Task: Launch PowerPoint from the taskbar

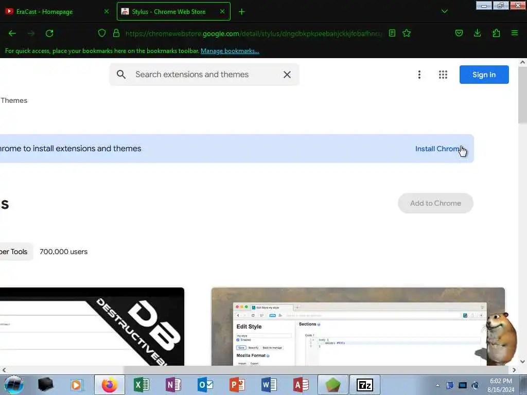Action: tap(237, 385)
